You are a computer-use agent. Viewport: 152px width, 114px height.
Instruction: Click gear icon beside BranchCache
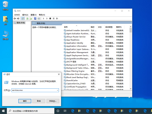coord(65,80)
